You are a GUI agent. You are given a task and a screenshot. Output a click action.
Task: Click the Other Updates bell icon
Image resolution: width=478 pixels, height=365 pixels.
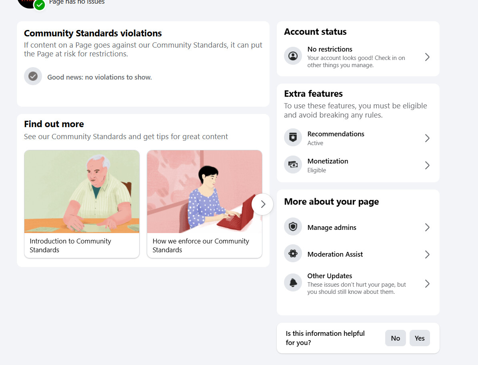[293, 283]
